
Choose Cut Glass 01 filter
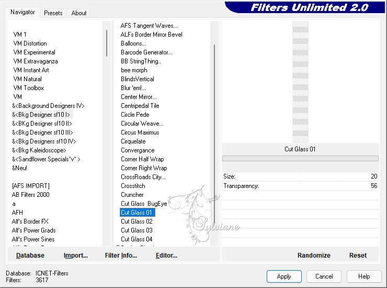(137, 213)
